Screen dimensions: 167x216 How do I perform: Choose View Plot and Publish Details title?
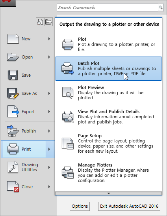(109, 112)
